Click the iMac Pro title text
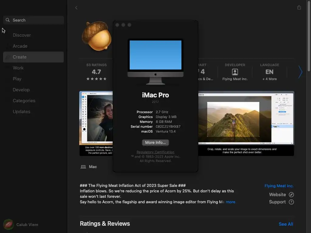 pyautogui.click(x=155, y=95)
